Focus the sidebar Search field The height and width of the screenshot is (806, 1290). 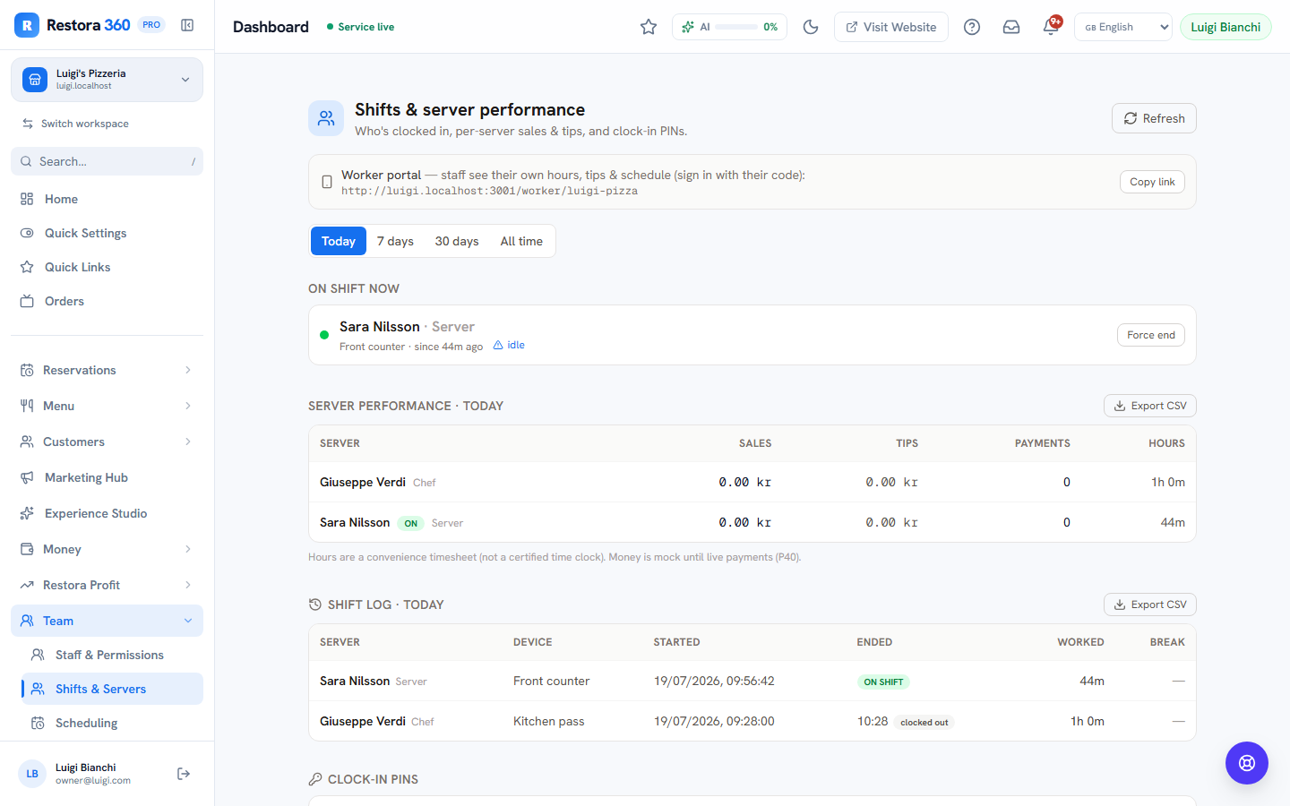click(x=107, y=161)
